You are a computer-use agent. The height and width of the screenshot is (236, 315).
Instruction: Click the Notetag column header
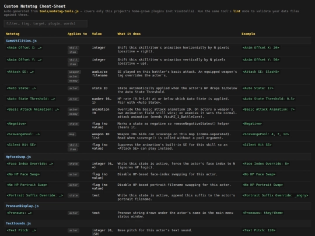click(x=12, y=34)
